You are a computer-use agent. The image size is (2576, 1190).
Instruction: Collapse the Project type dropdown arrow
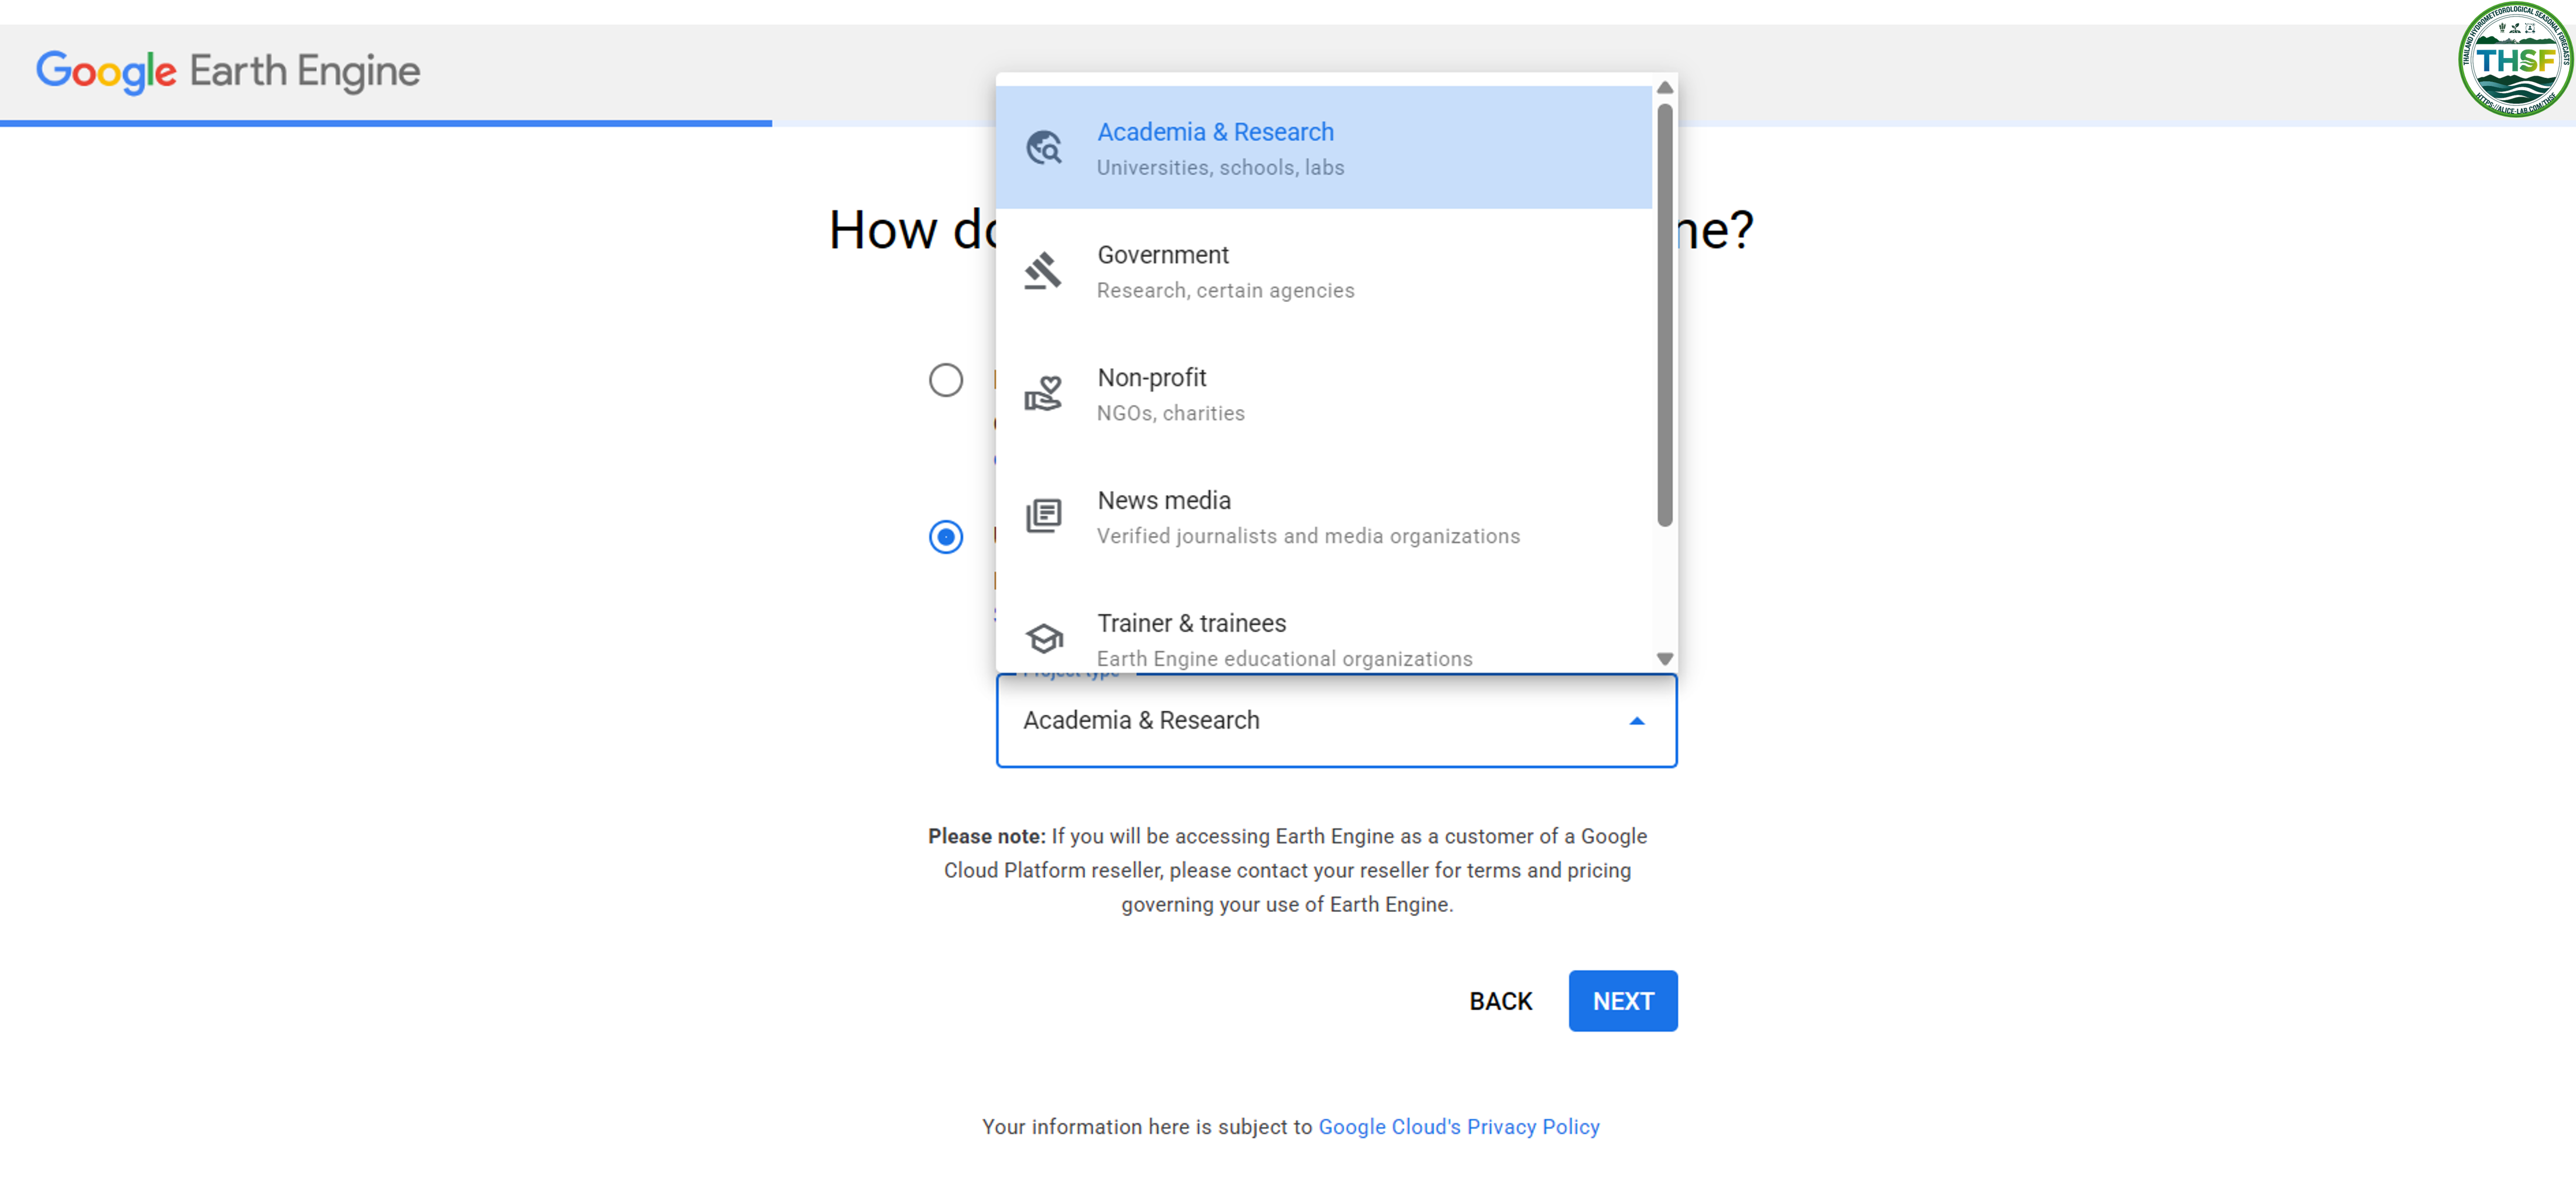1636,721
